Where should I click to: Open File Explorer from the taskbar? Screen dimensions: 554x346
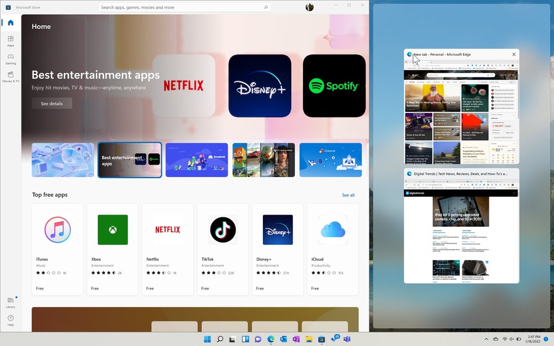[x=309, y=339]
